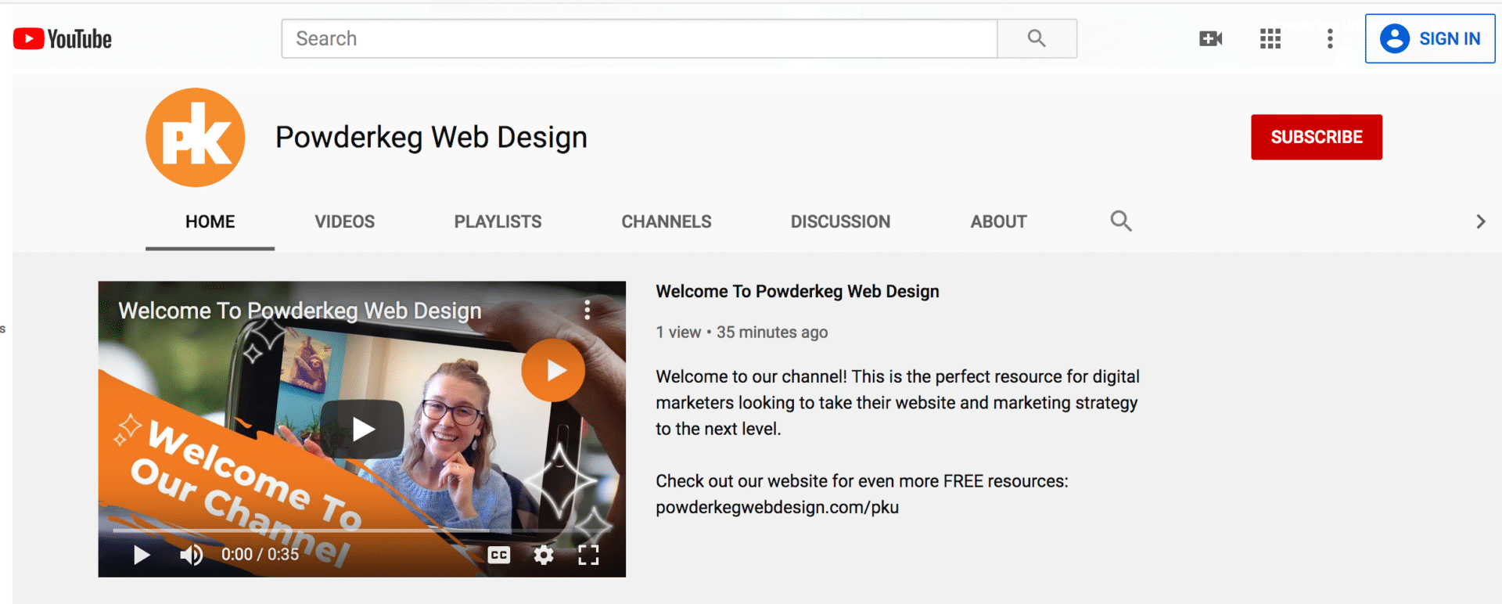Open the top bar three-dot settings menu
Image resolution: width=1502 pixels, height=604 pixels.
1330,38
